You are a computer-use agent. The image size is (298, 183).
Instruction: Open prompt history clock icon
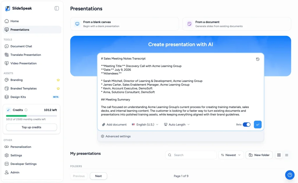point(258,59)
